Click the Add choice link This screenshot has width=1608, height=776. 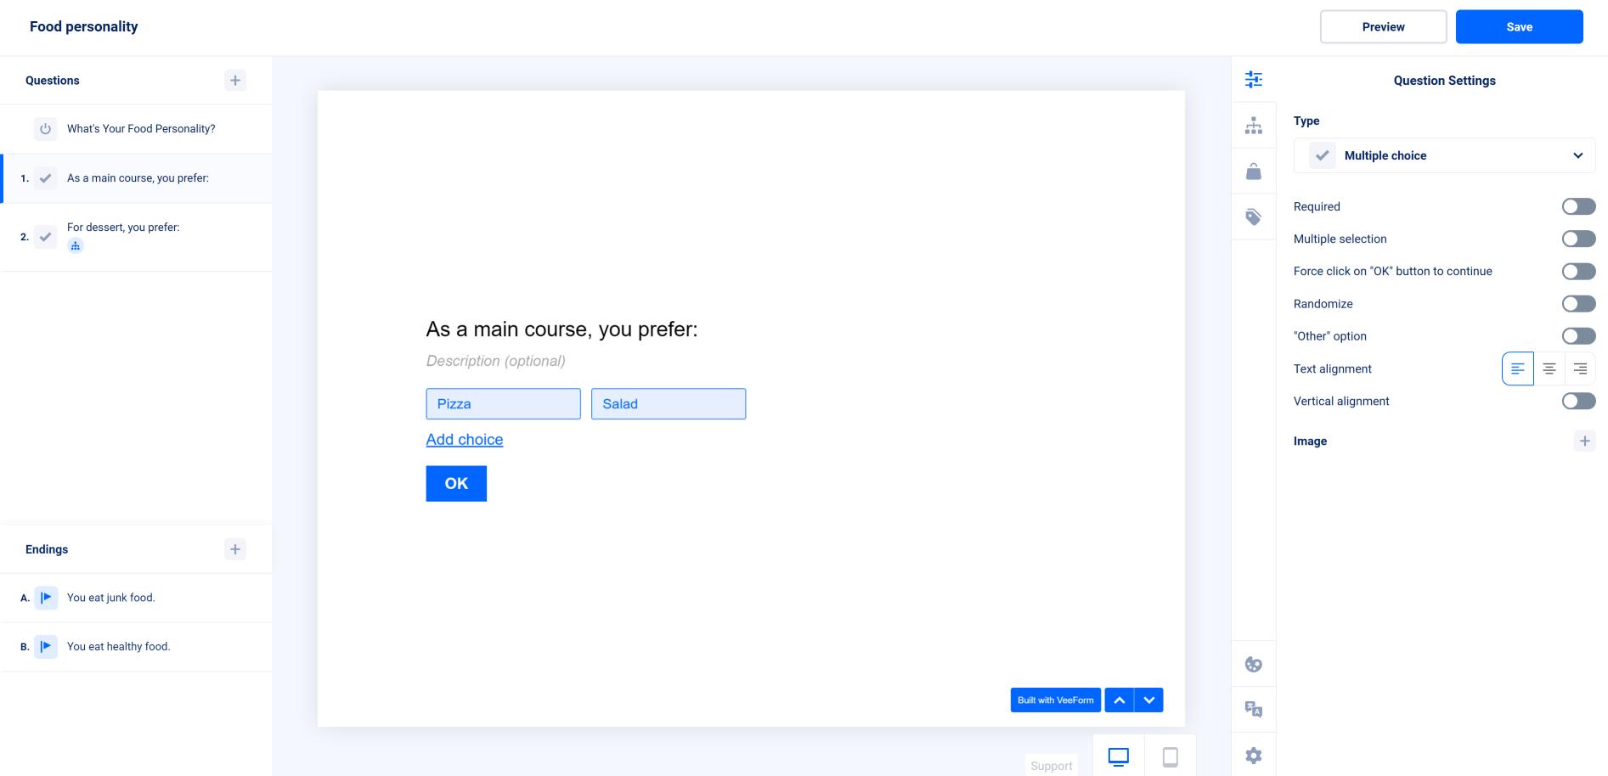point(465,440)
